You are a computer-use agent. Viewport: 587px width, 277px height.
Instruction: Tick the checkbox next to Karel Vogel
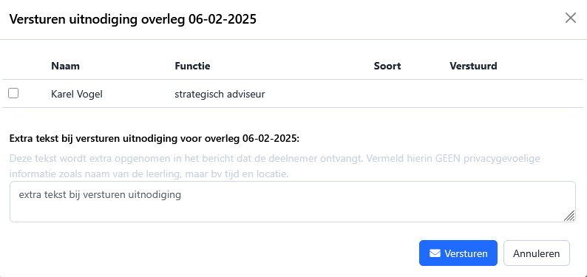point(13,93)
